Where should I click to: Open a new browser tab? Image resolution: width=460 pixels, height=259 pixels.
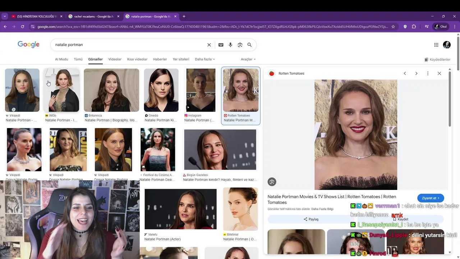pos(184,17)
